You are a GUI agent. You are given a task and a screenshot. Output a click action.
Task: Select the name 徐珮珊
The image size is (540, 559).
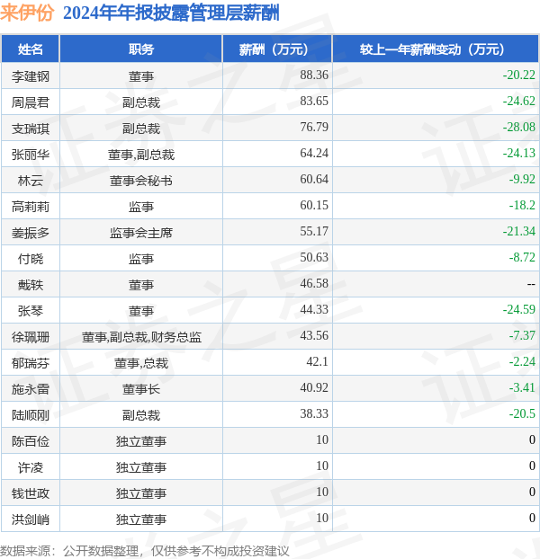[31, 337]
